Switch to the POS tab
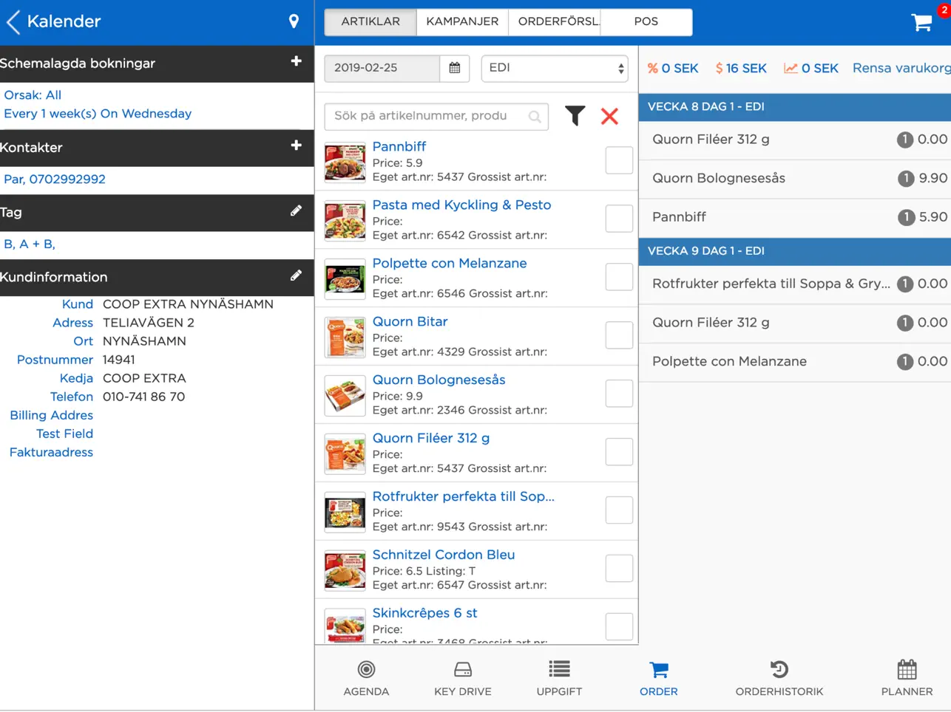Screen dimensions: 951x712 [x=646, y=21]
